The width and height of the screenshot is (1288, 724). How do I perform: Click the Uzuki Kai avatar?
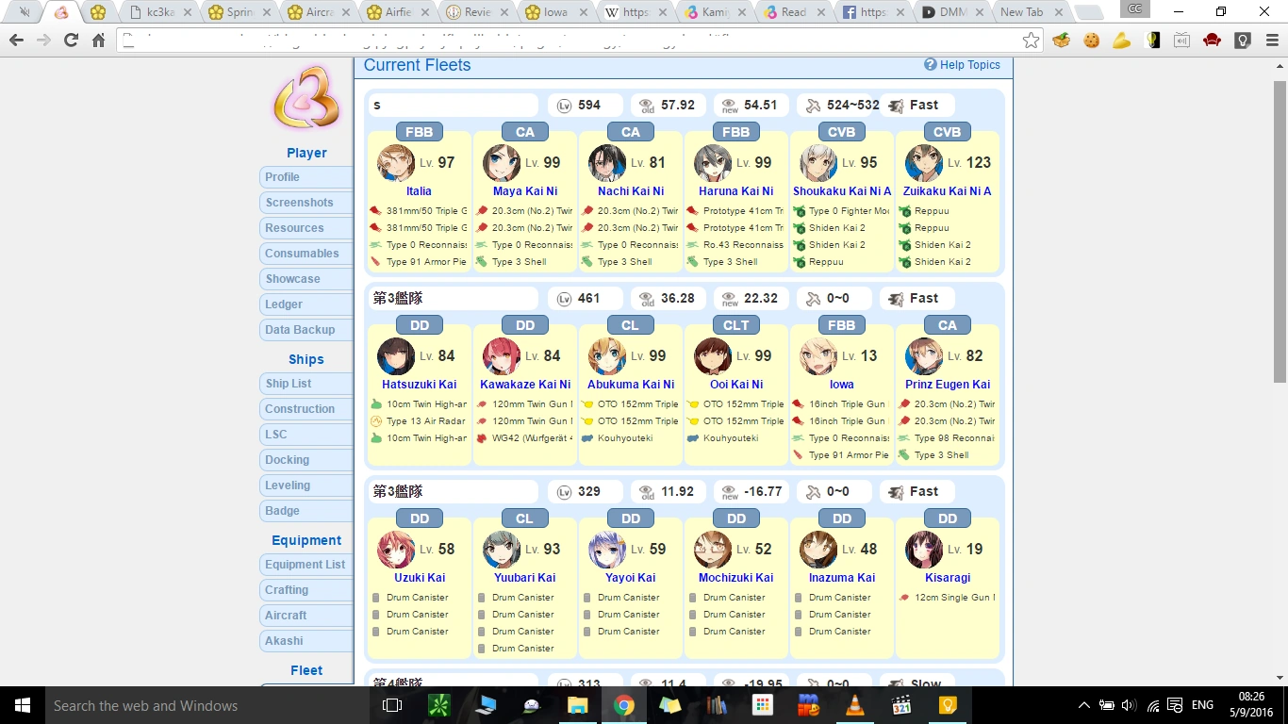396,550
